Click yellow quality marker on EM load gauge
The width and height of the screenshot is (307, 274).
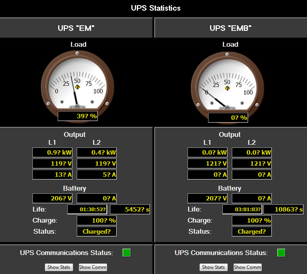[x=77, y=87]
